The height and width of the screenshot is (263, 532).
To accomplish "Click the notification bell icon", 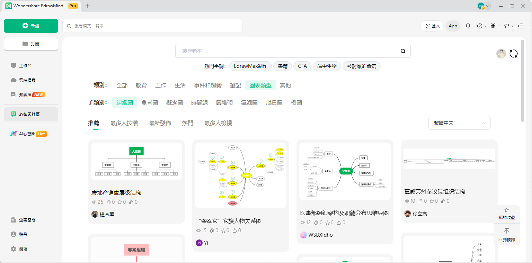I will [x=468, y=26].
